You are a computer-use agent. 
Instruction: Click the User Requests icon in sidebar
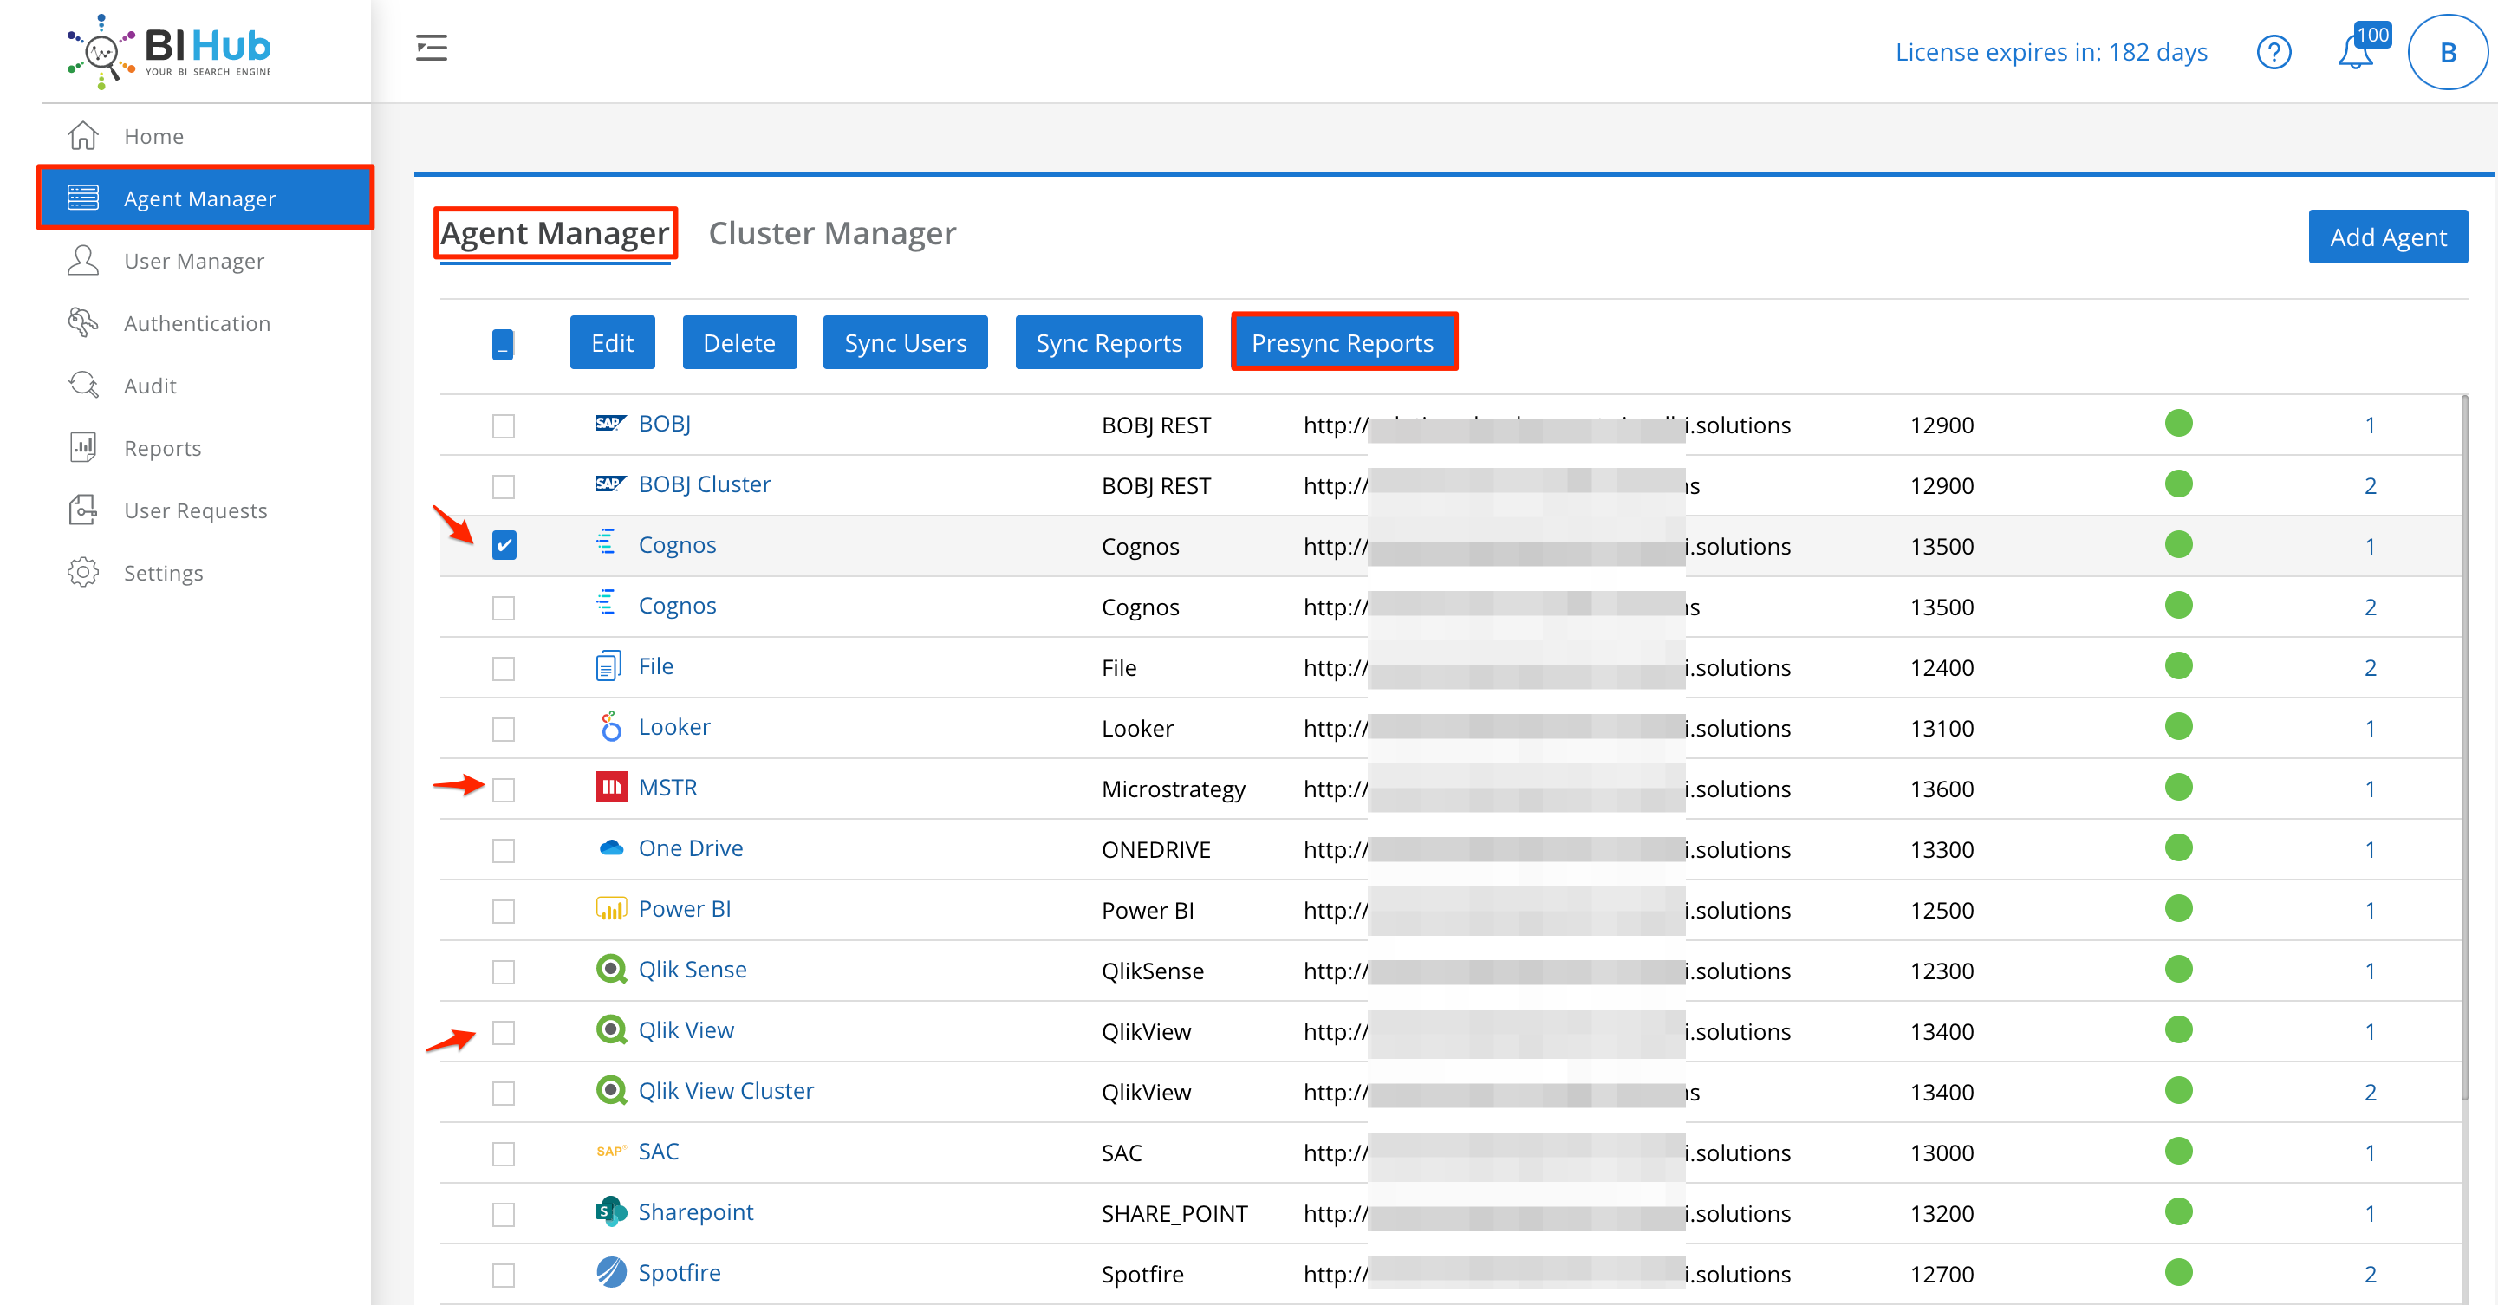pos(83,510)
